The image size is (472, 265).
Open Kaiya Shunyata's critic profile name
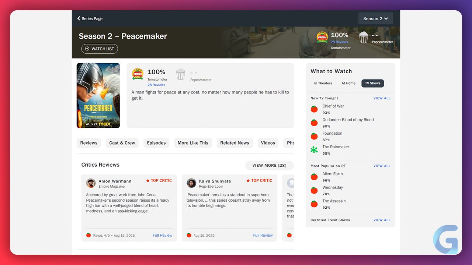(x=215, y=181)
